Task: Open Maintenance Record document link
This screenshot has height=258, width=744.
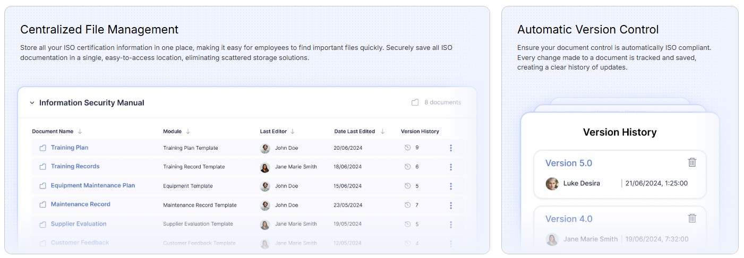Action: click(80, 204)
